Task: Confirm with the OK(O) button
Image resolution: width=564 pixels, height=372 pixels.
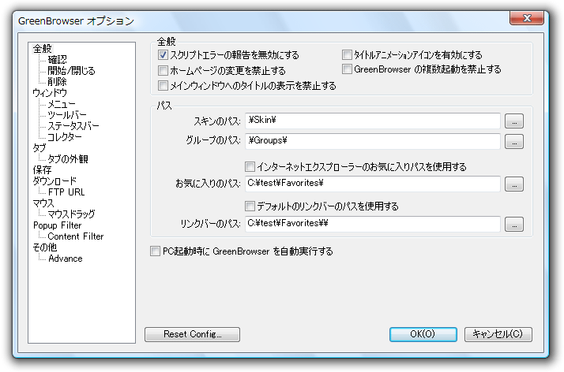Action: coord(423,334)
